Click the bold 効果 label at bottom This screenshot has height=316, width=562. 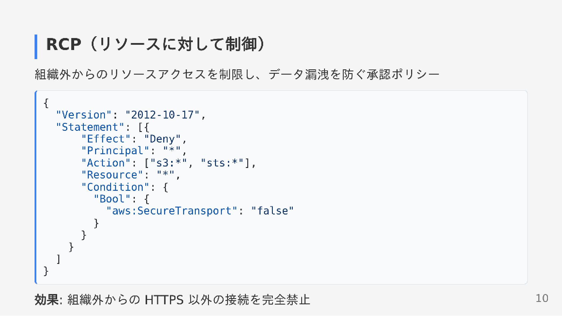[x=47, y=300]
